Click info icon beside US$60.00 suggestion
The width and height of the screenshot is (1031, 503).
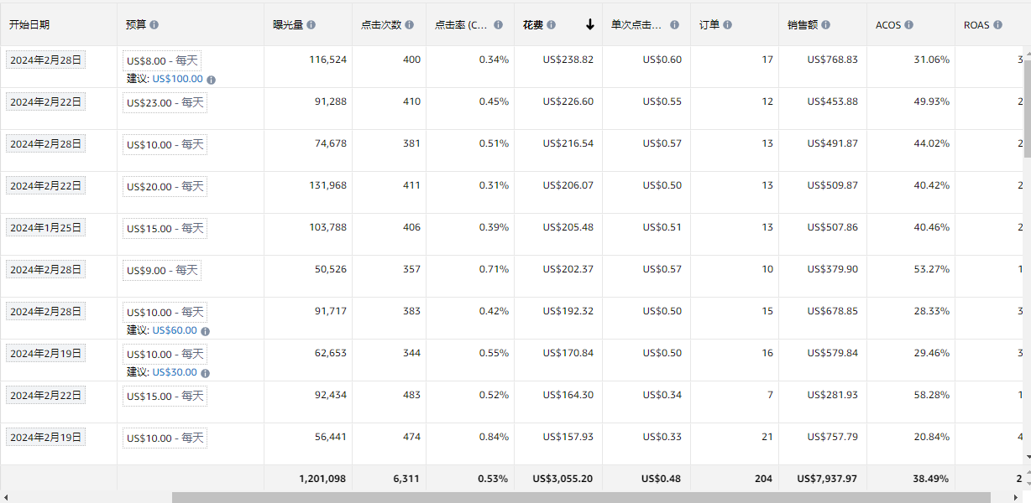tap(206, 330)
